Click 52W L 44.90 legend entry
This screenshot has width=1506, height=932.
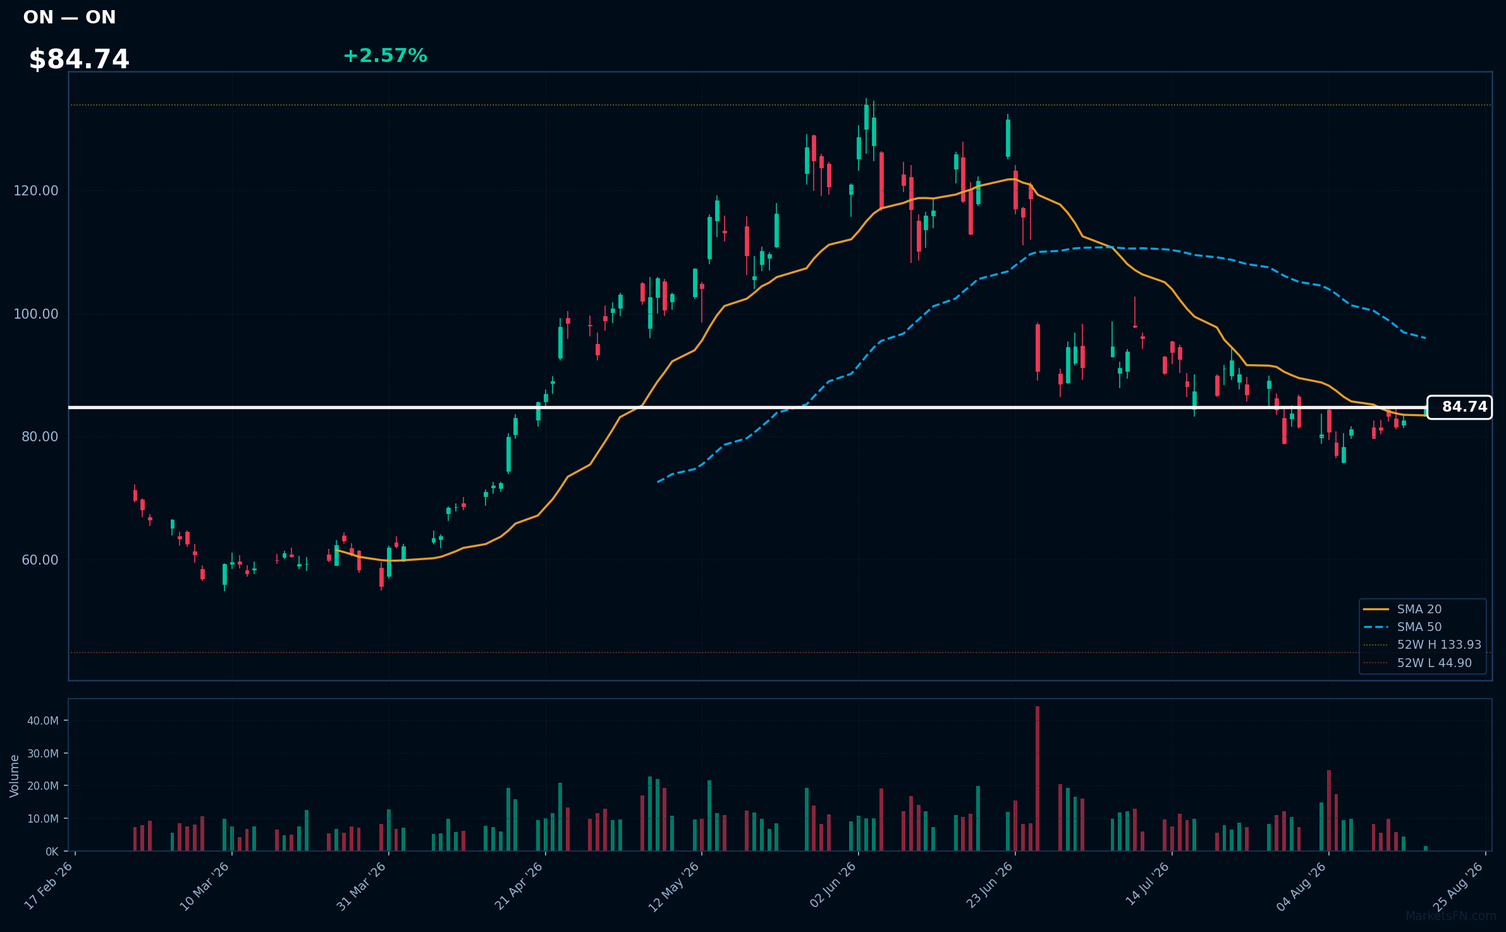point(1418,663)
